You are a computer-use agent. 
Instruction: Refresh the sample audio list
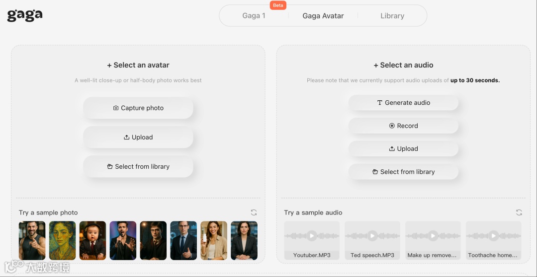519,212
